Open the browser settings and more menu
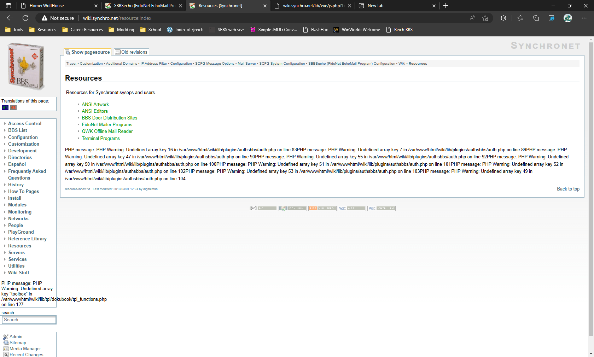 click(584, 18)
